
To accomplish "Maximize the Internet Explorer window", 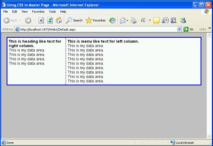I will pos(202,5).
